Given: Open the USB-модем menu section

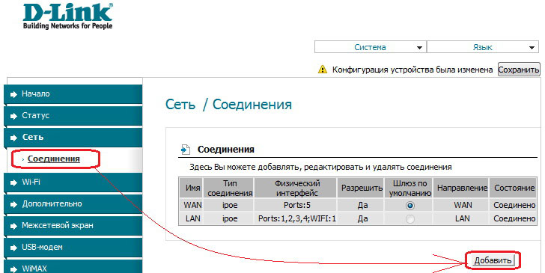Looking at the screenshot, I should 73,248.
